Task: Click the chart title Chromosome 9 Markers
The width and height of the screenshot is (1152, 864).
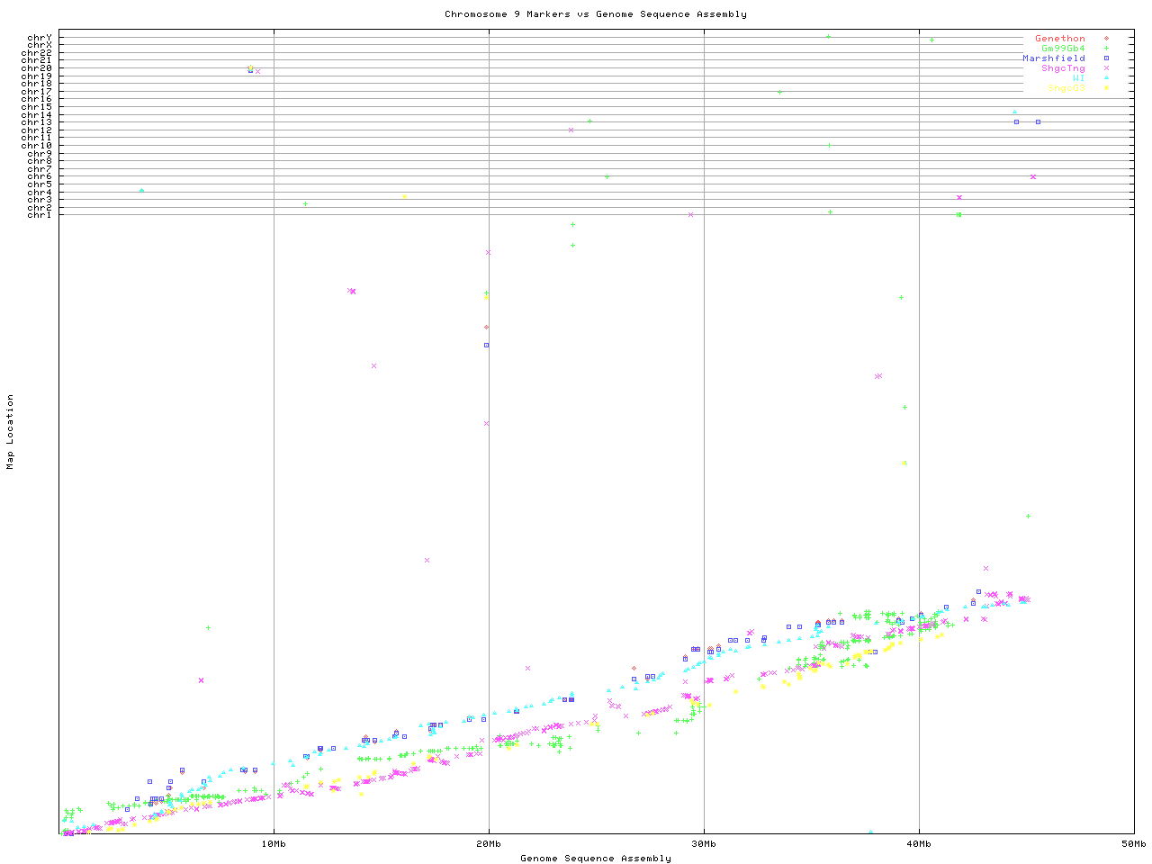Action: 595,14
